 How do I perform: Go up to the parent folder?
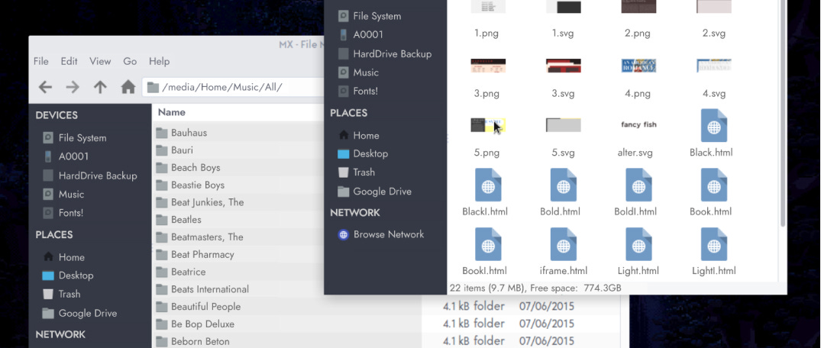pyautogui.click(x=100, y=87)
